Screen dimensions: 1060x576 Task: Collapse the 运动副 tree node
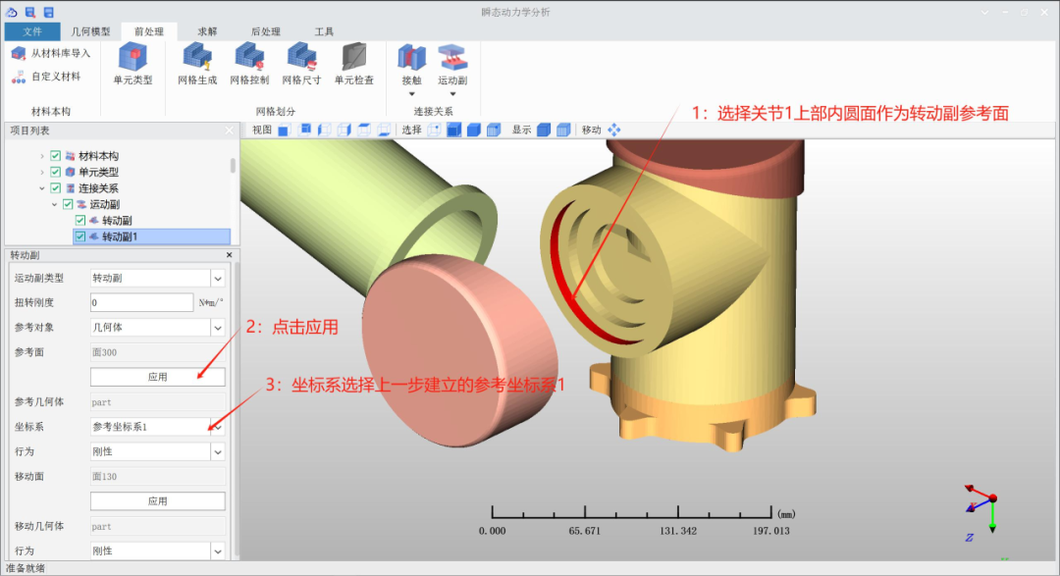54,204
